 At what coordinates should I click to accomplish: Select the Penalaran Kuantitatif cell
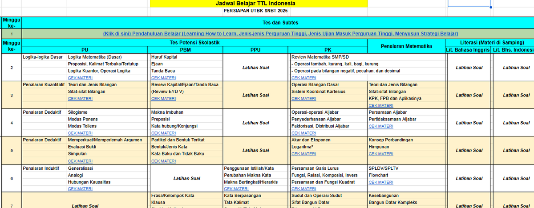tap(44, 84)
